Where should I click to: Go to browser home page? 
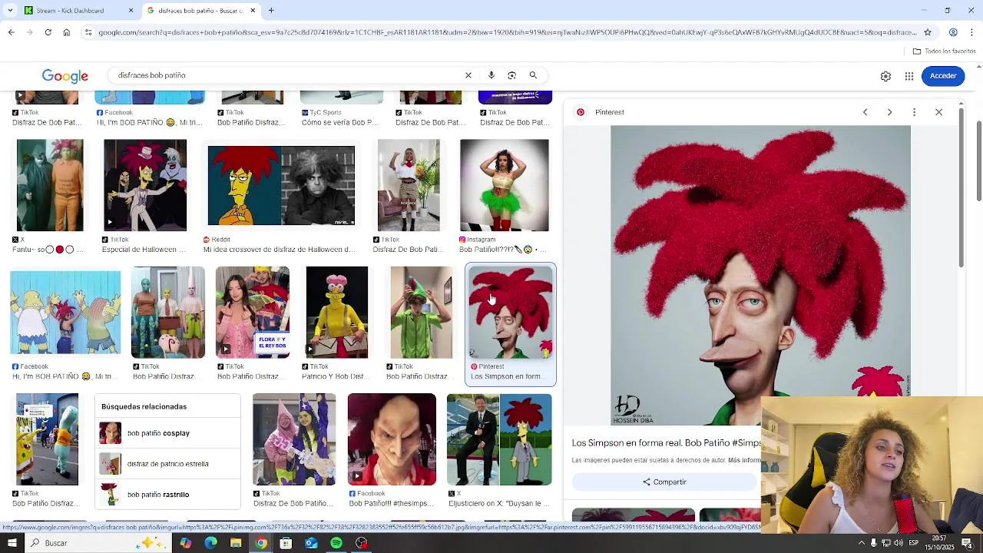(x=66, y=32)
